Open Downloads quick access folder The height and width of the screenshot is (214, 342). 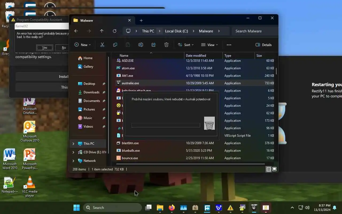[x=91, y=92]
